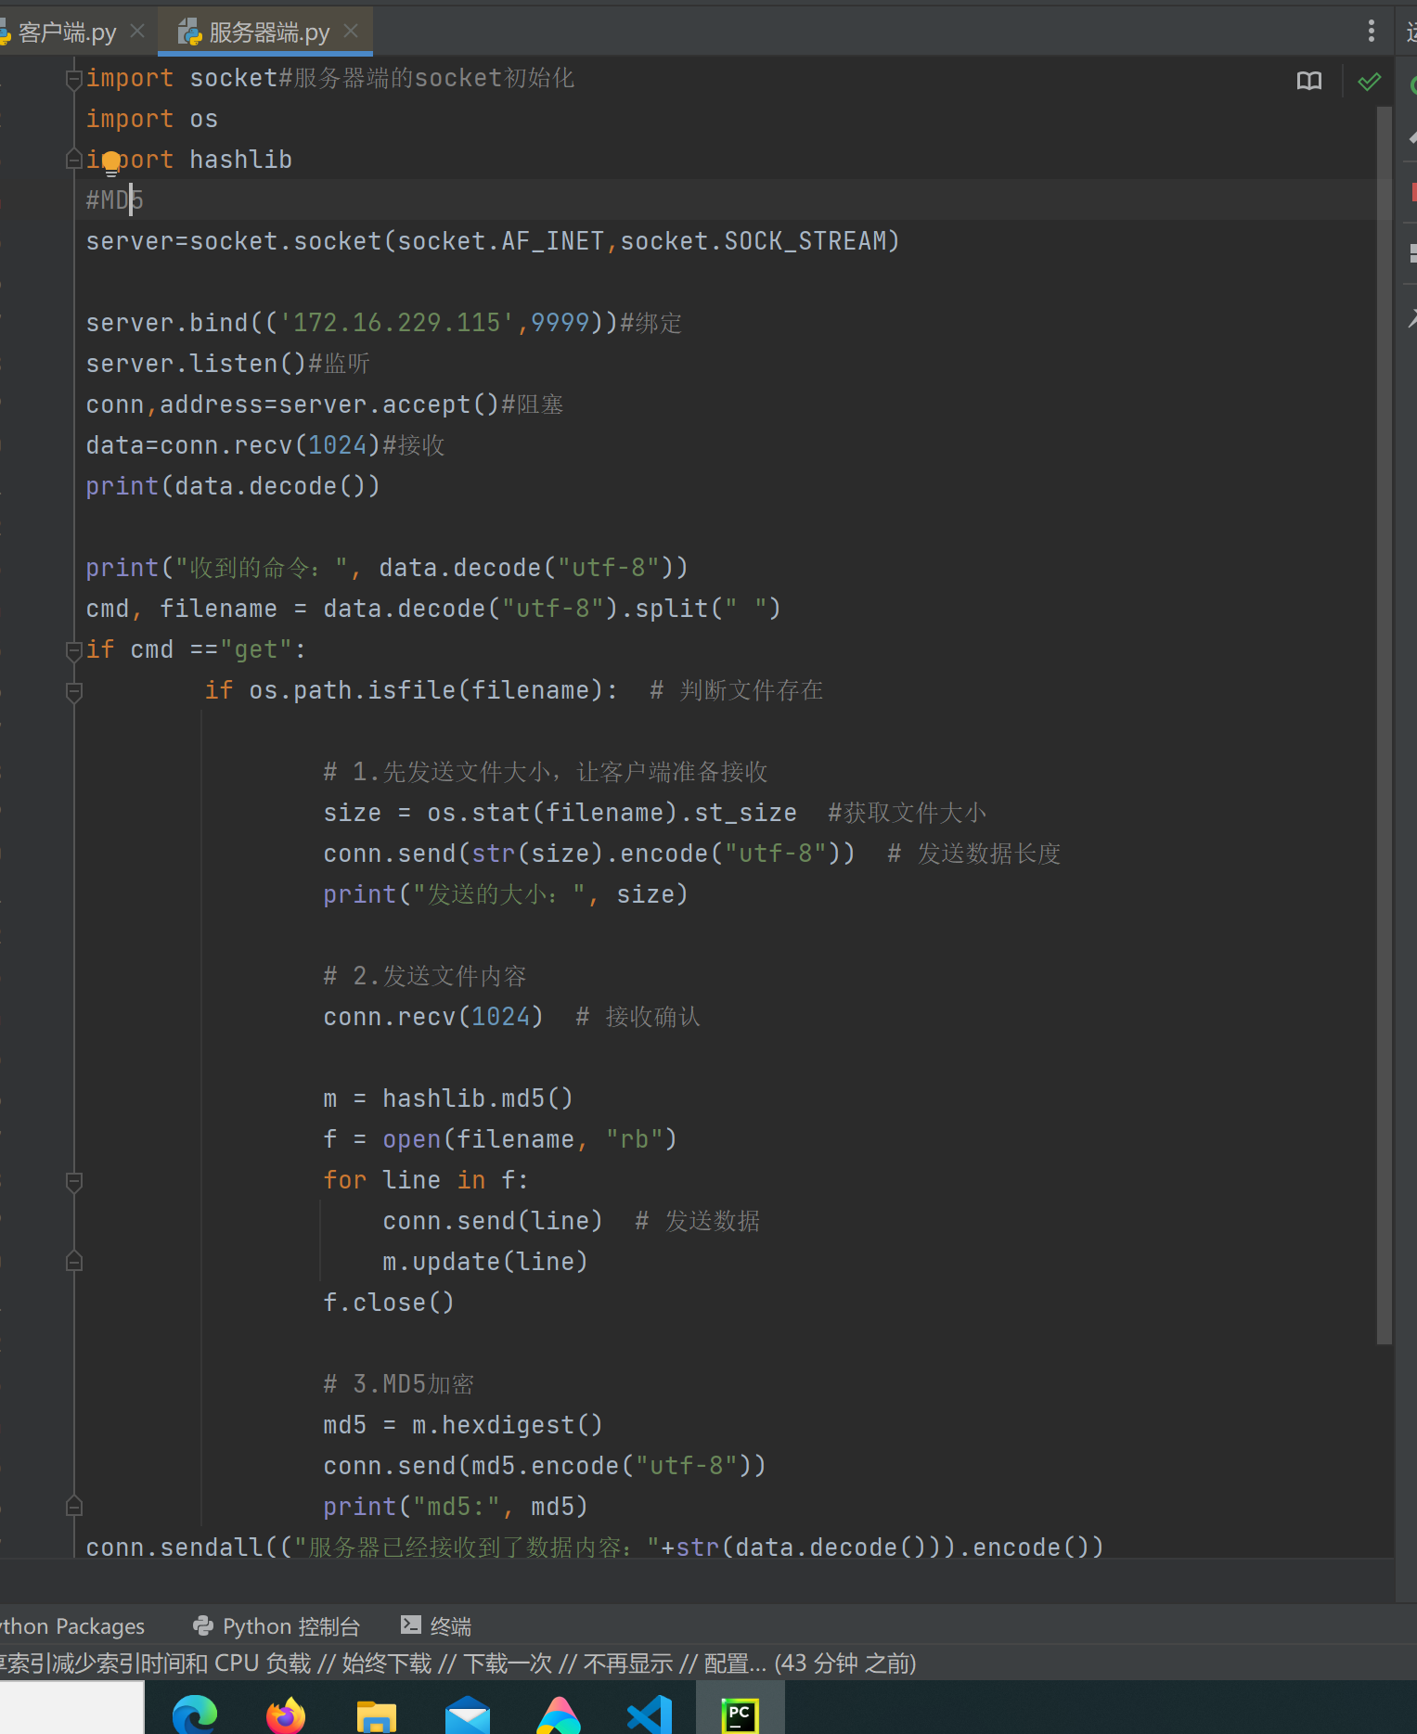Fold the 'if cmd =="get"' block
The height and width of the screenshot is (1734, 1417).
click(x=74, y=650)
